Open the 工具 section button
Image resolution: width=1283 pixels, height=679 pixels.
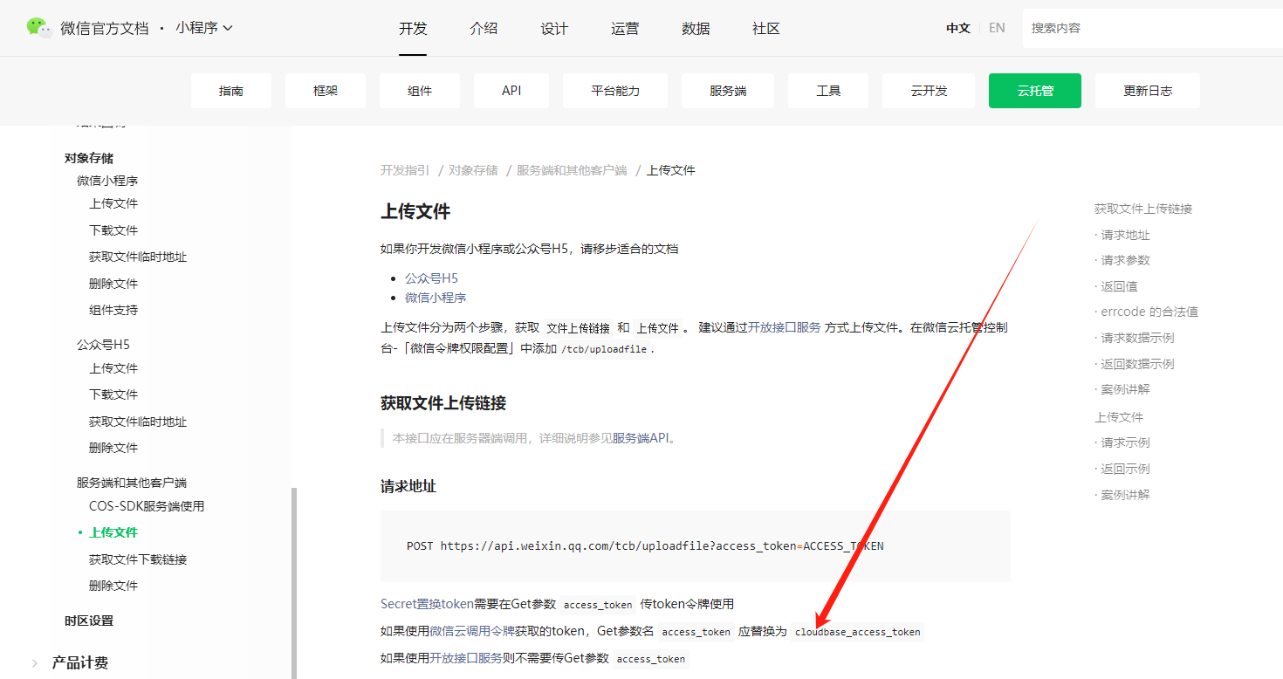pyautogui.click(x=828, y=91)
